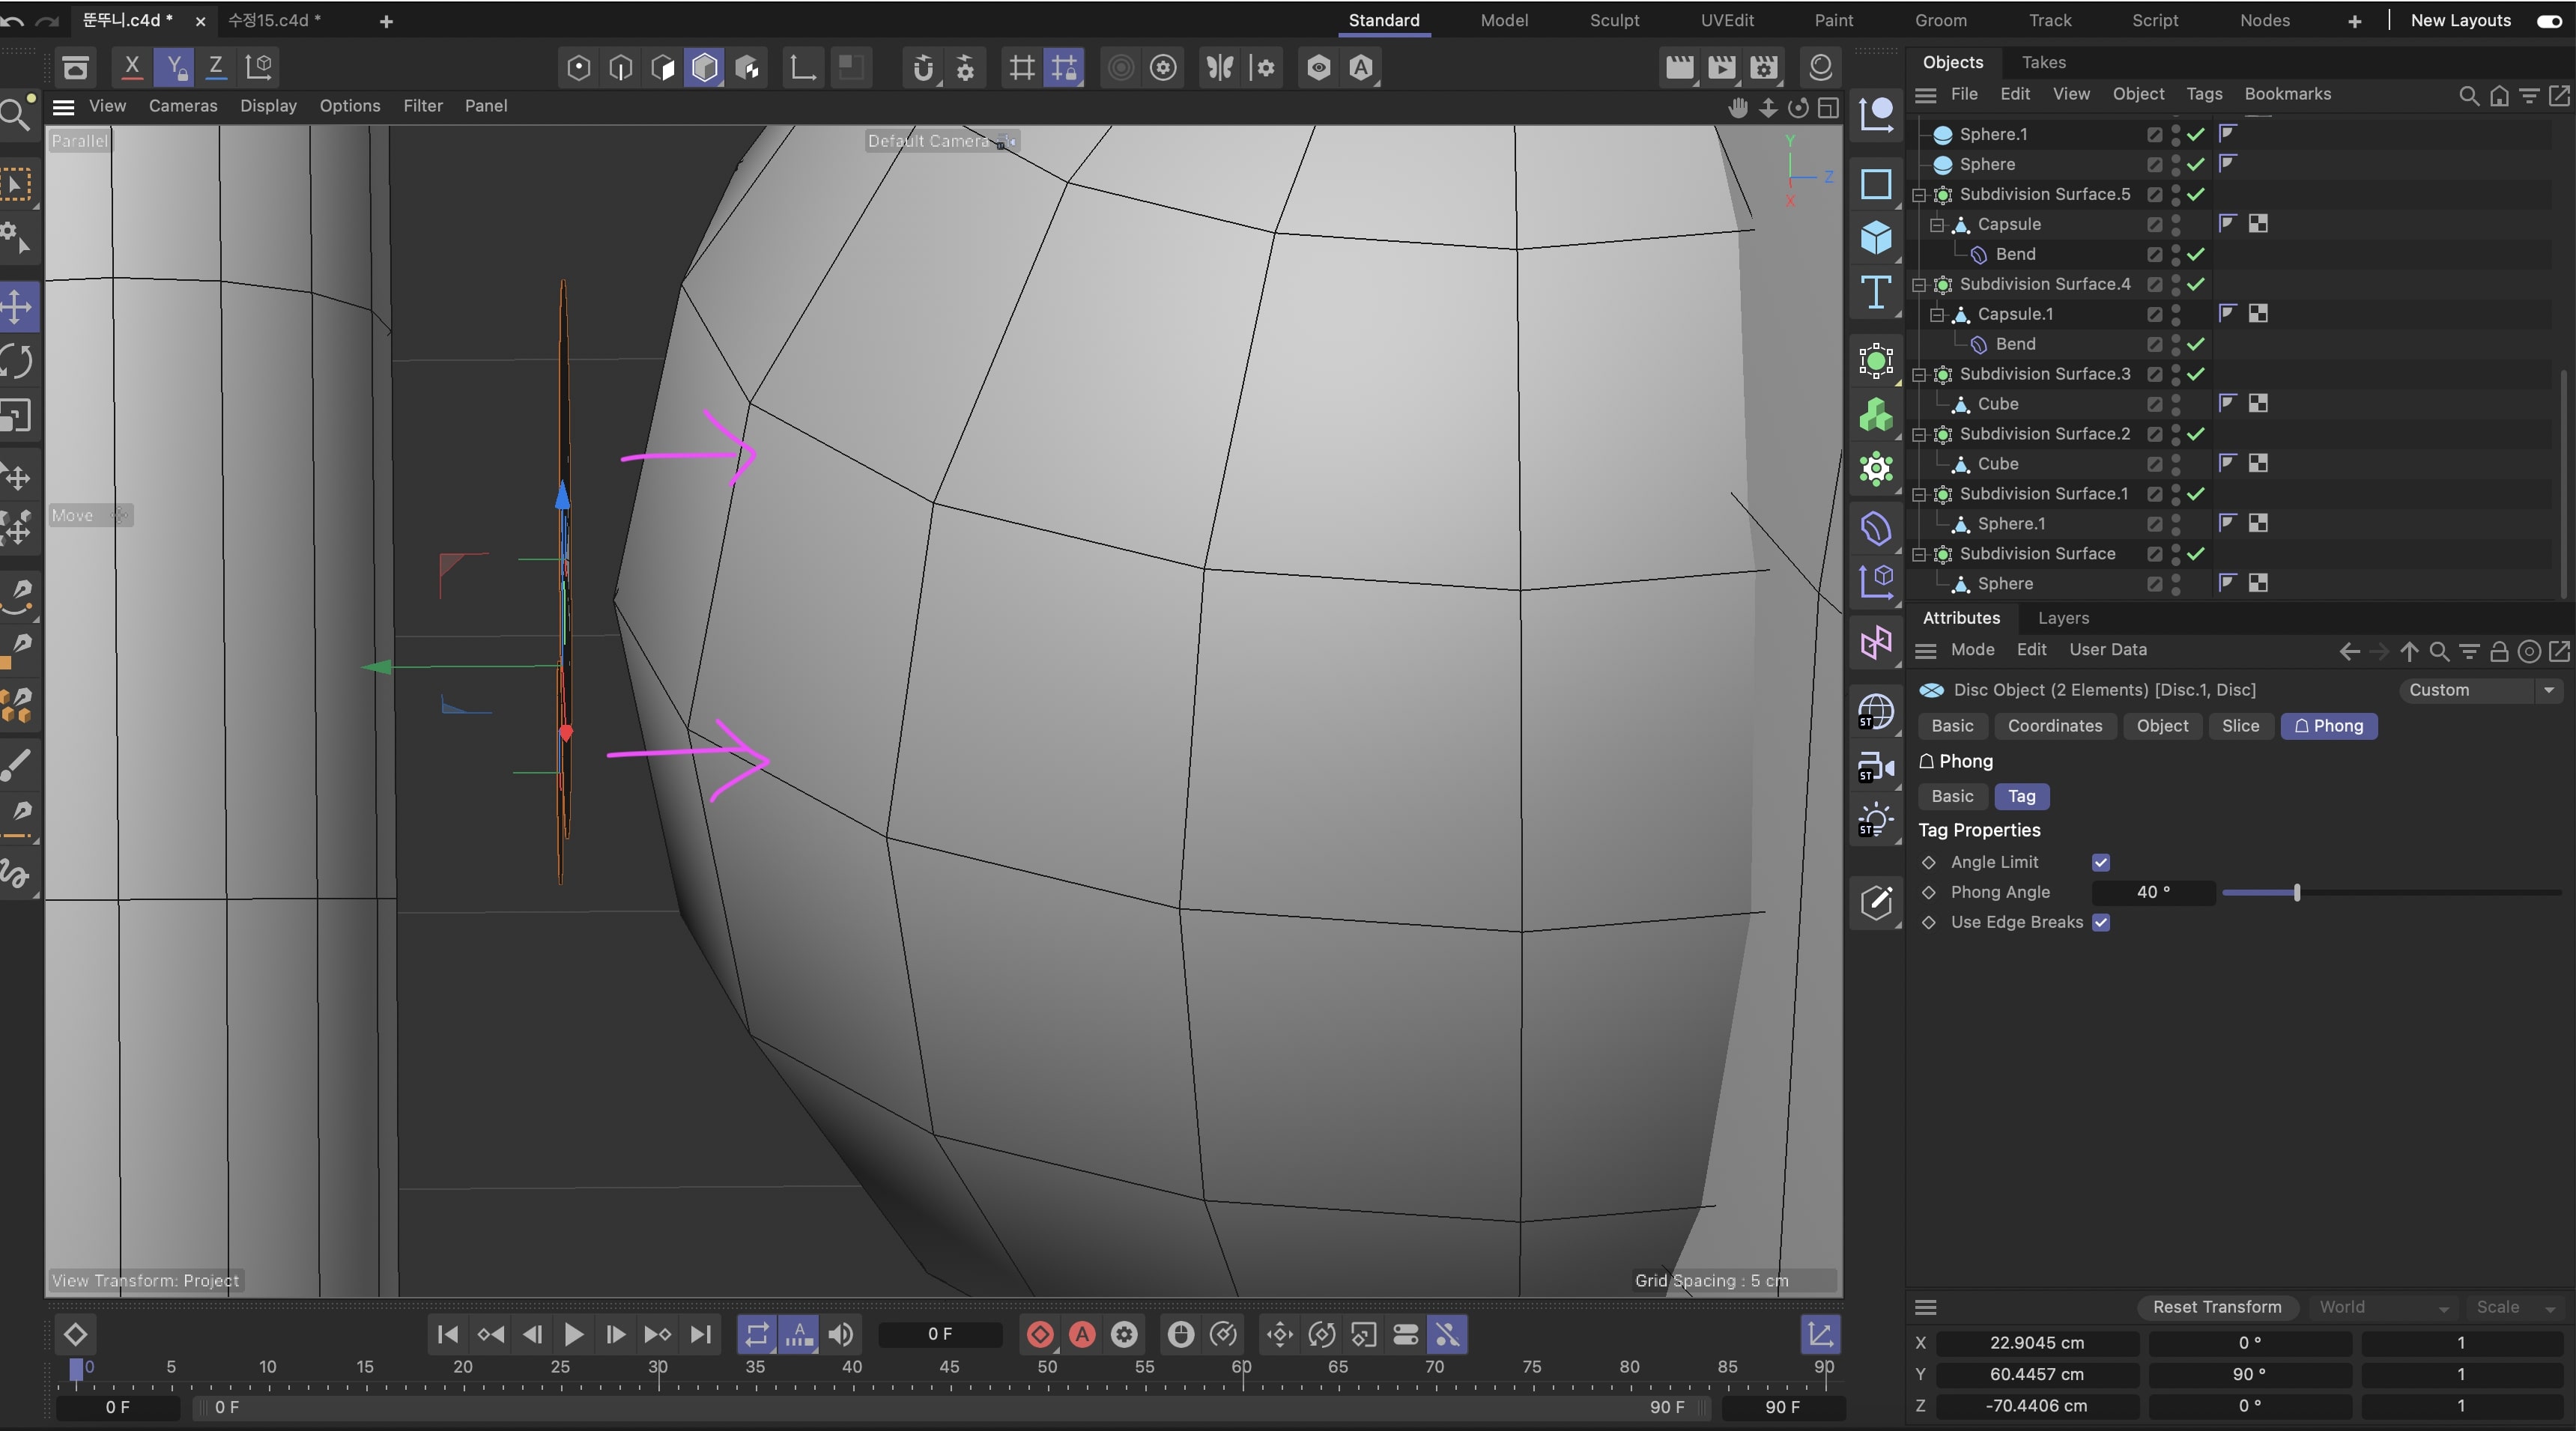Collapse the bottom Subdivision Surface node

[1919, 555]
